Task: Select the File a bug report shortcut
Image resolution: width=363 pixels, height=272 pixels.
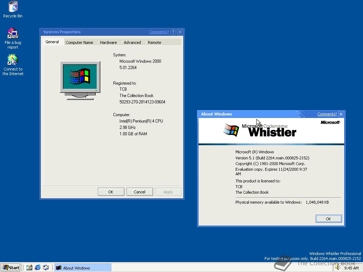Action: click(13, 38)
